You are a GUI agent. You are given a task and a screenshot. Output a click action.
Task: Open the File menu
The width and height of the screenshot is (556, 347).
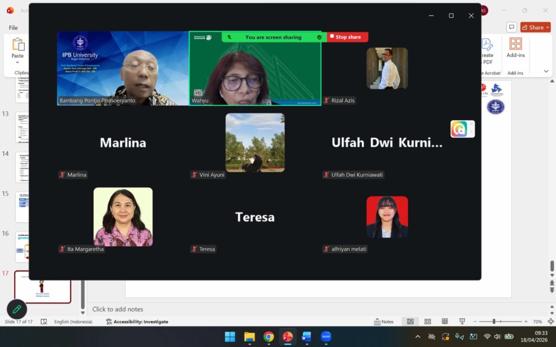14,28
